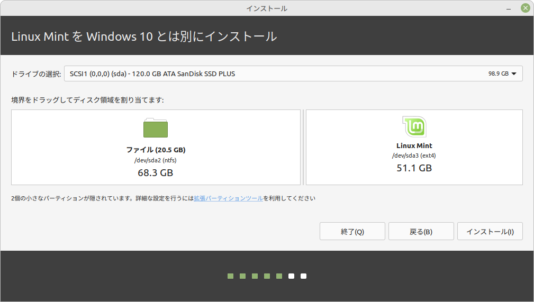The width and height of the screenshot is (534, 302).
Task: Click the 98.9 GB dropdown arrow
Action: 514,74
